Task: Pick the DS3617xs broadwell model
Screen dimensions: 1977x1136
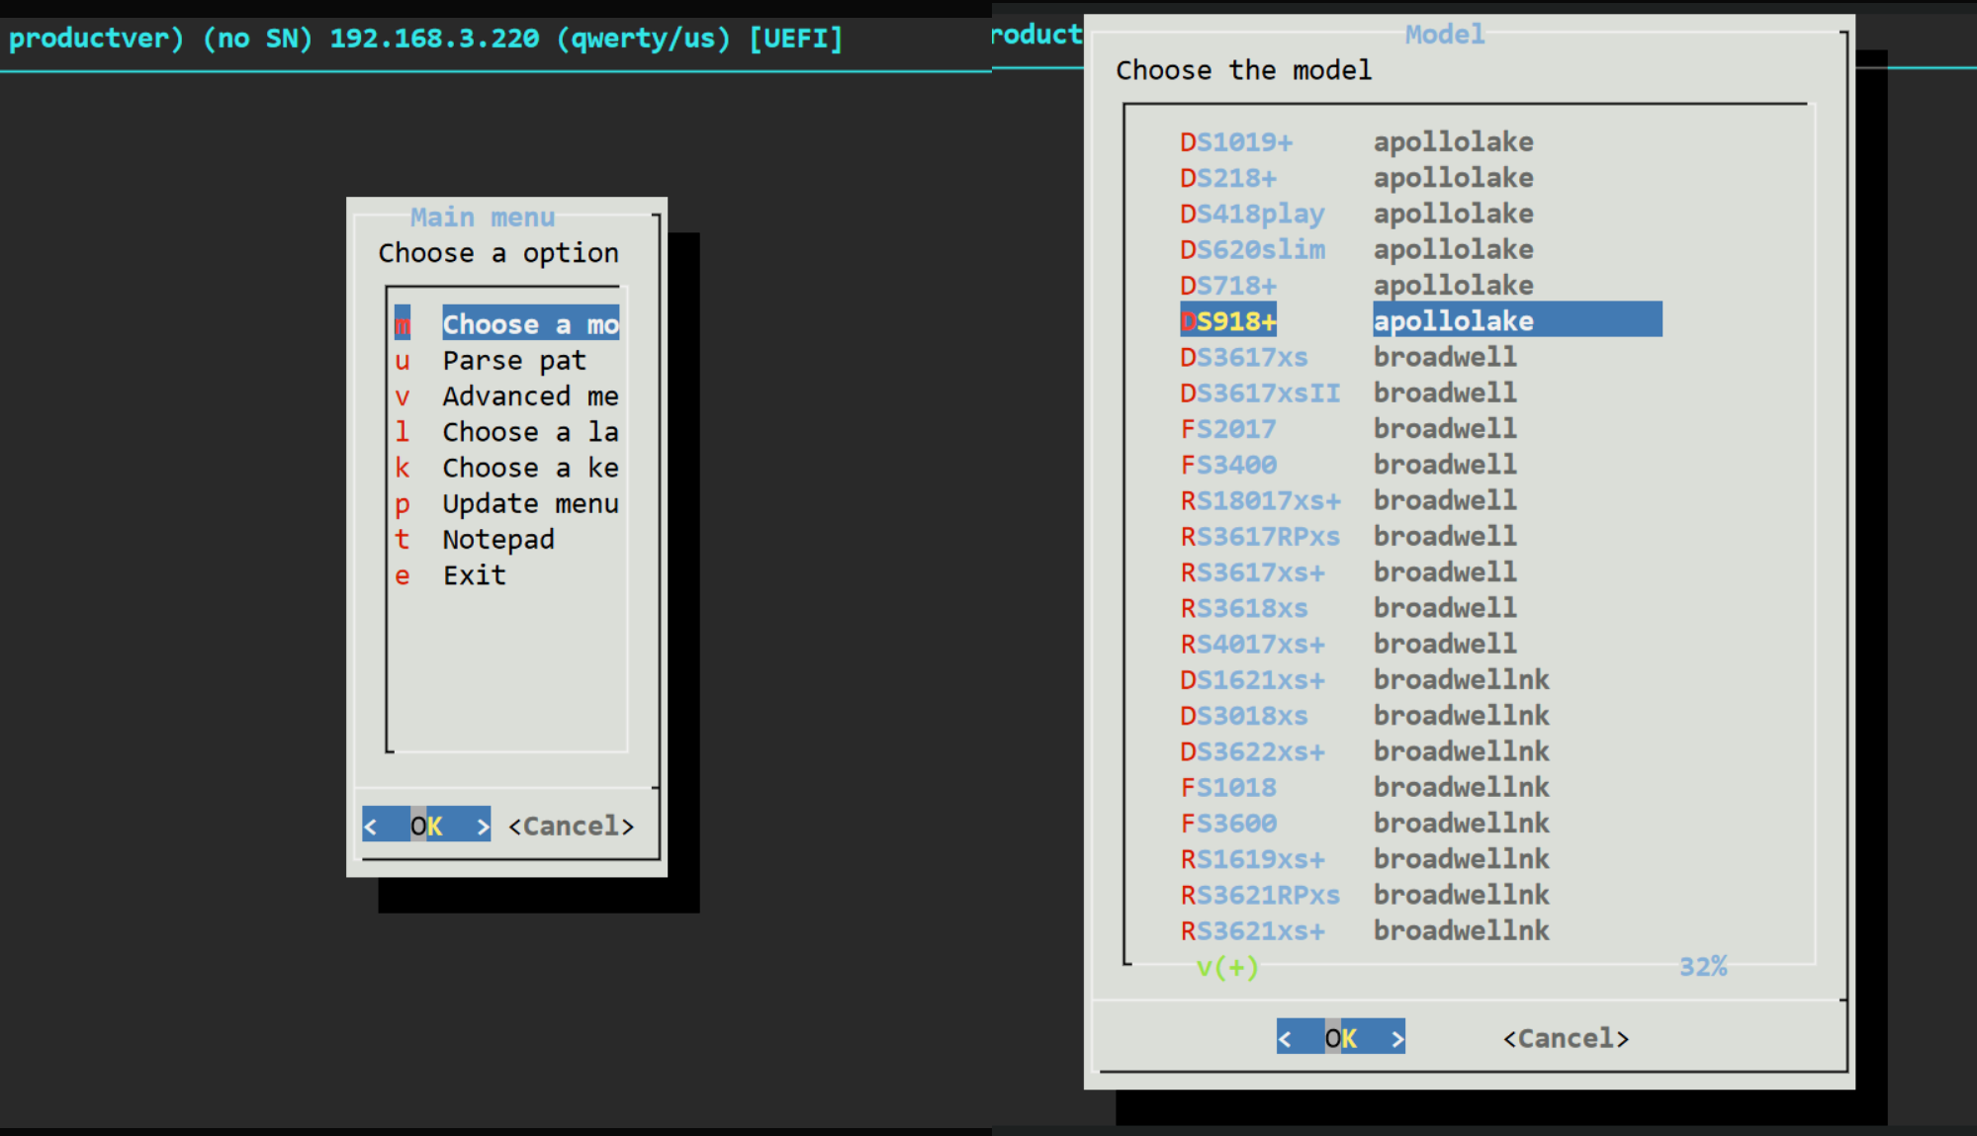Action: (x=1244, y=357)
